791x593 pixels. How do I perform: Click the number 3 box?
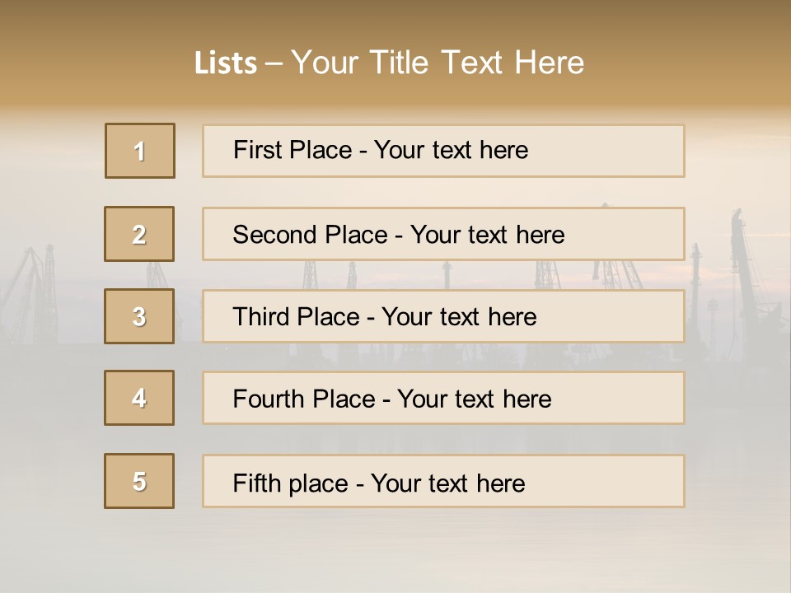pyautogui.click(x=139, y=316)
